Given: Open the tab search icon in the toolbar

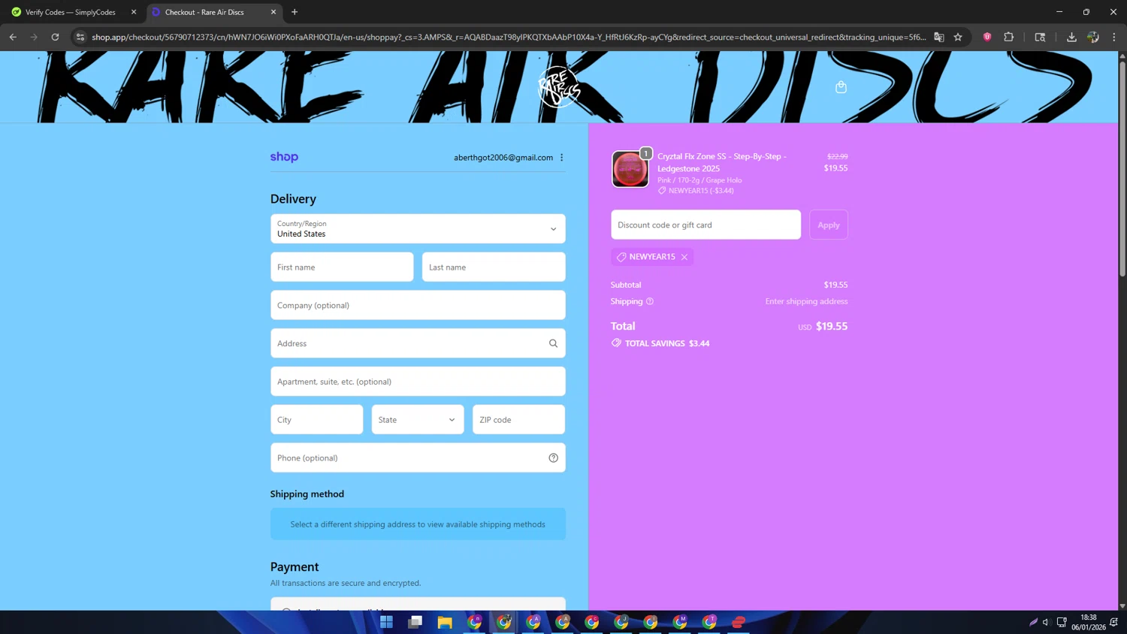Looking at the screenshot, I should [1040, 37].
